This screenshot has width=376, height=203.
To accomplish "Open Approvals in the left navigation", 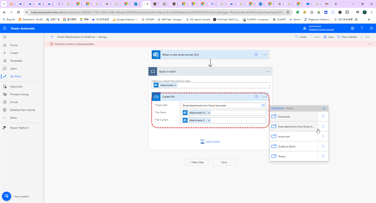I will coord(16,87).
